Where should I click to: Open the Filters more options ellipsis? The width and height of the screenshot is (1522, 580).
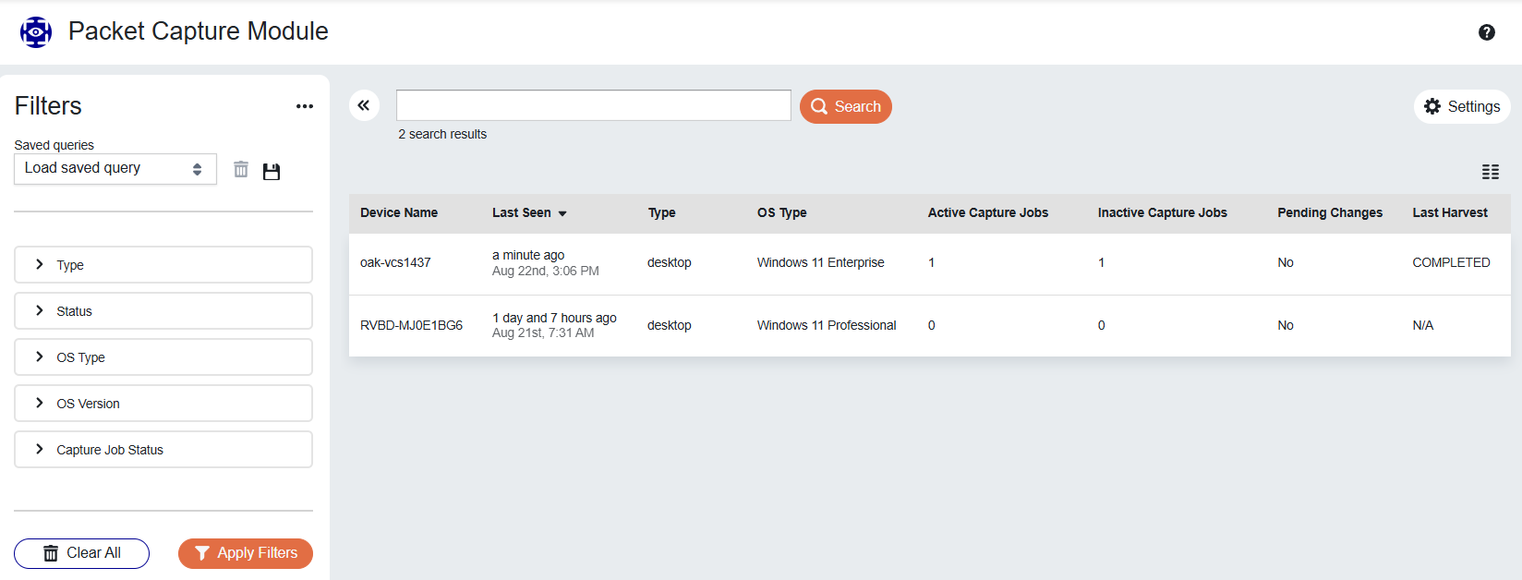point(305,106)
